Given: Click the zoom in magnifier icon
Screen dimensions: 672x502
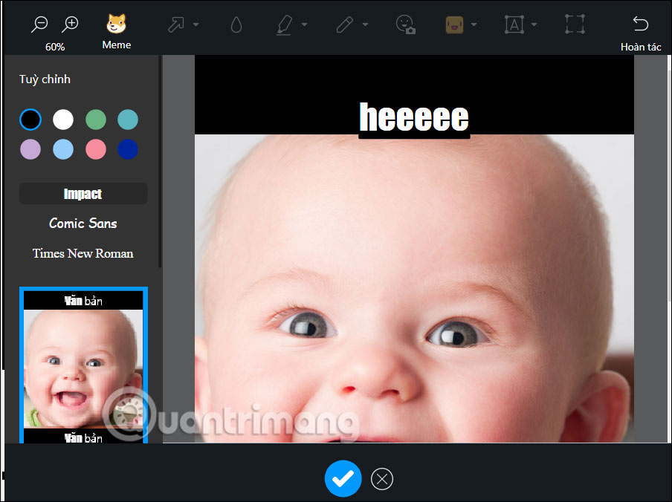Looking at the screenshot, I should point(70,24).
